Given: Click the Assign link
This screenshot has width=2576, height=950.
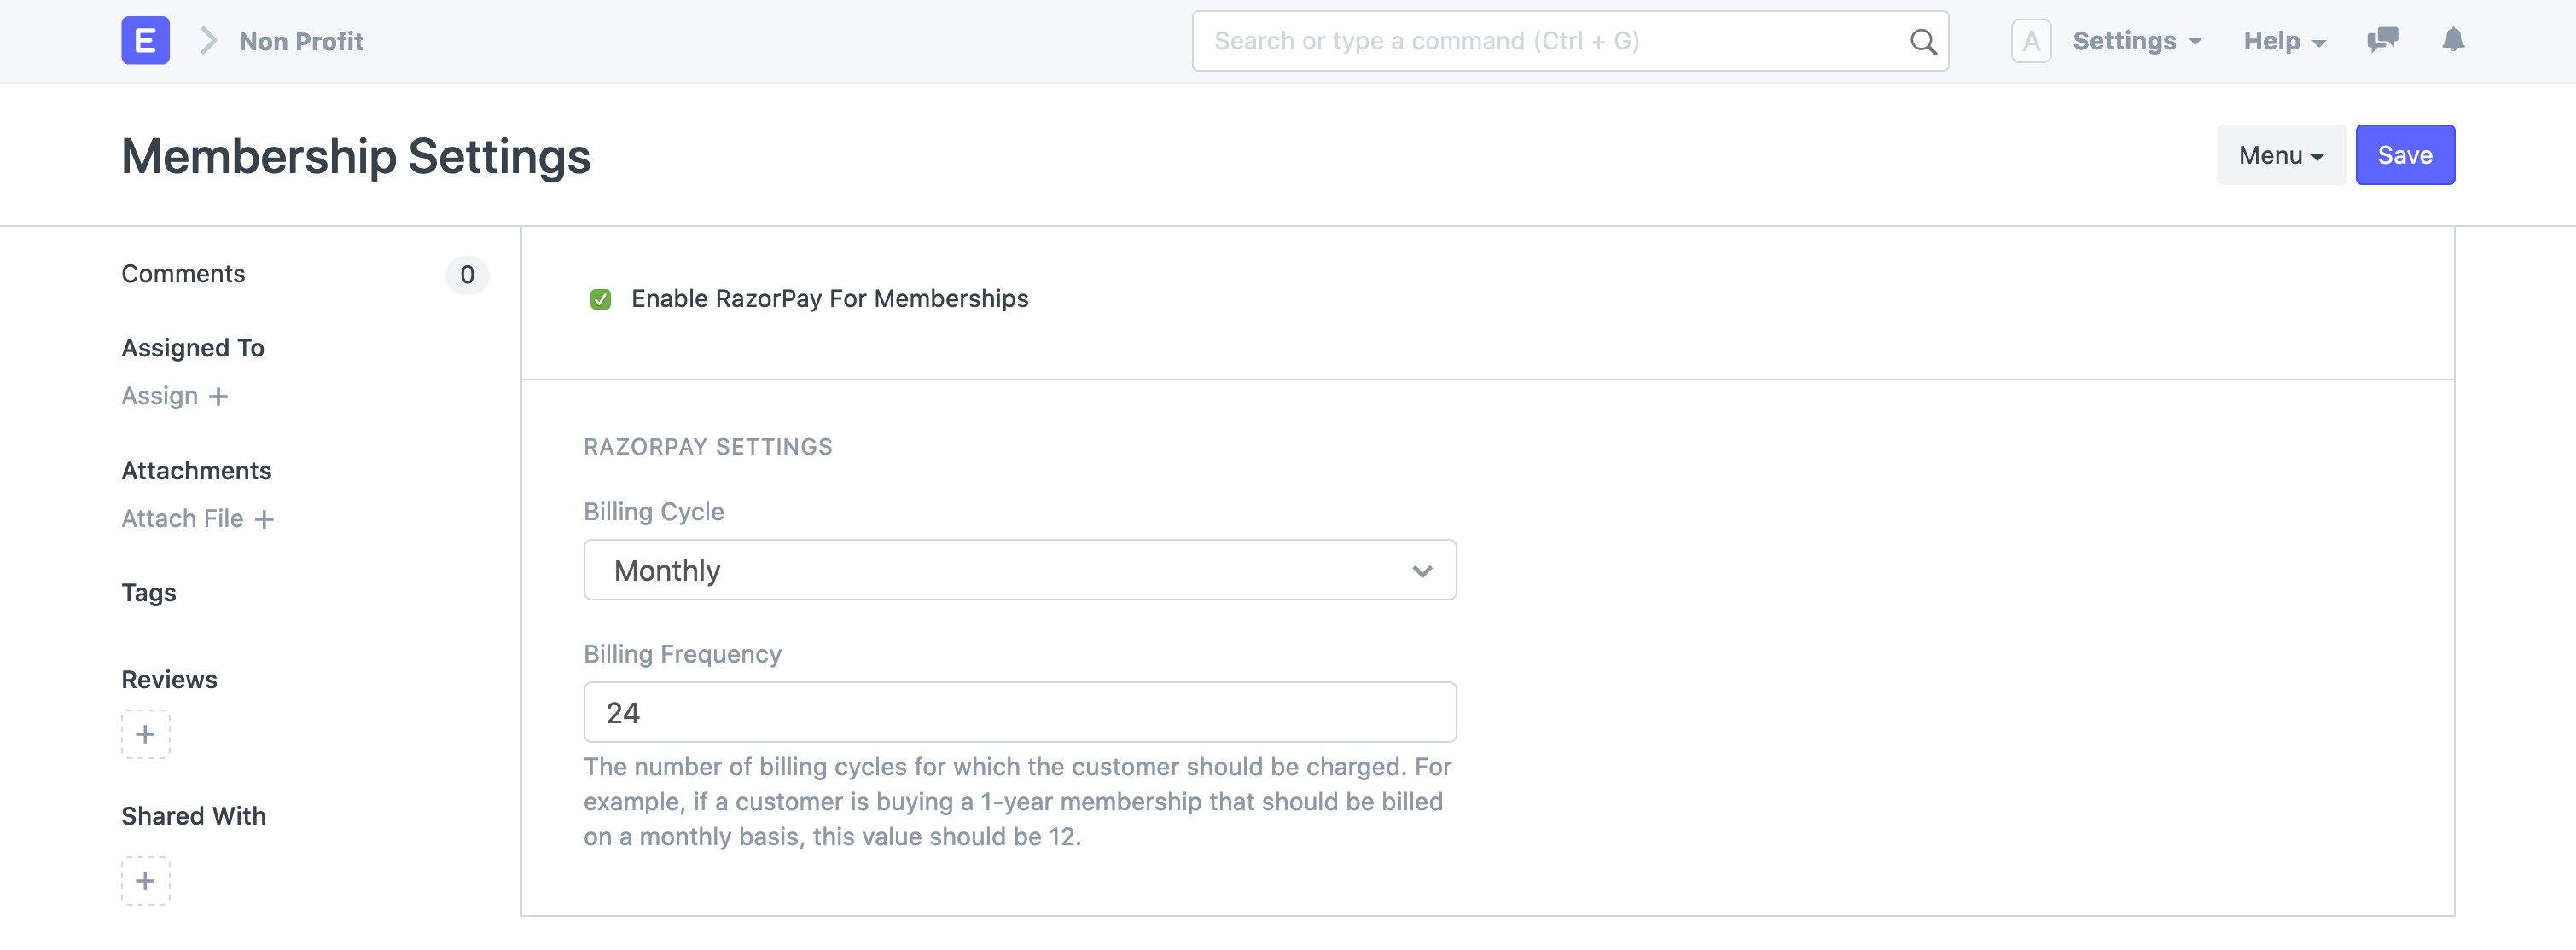Looking at the screenshot, I should click(x=160, y=397).
